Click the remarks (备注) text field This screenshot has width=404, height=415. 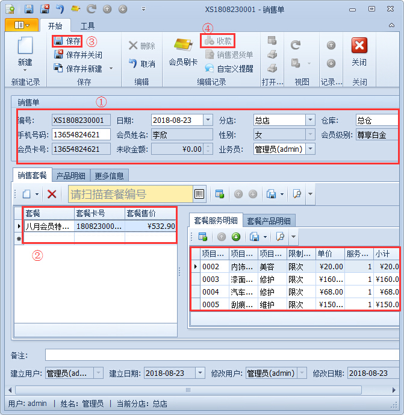coord(223,355)
